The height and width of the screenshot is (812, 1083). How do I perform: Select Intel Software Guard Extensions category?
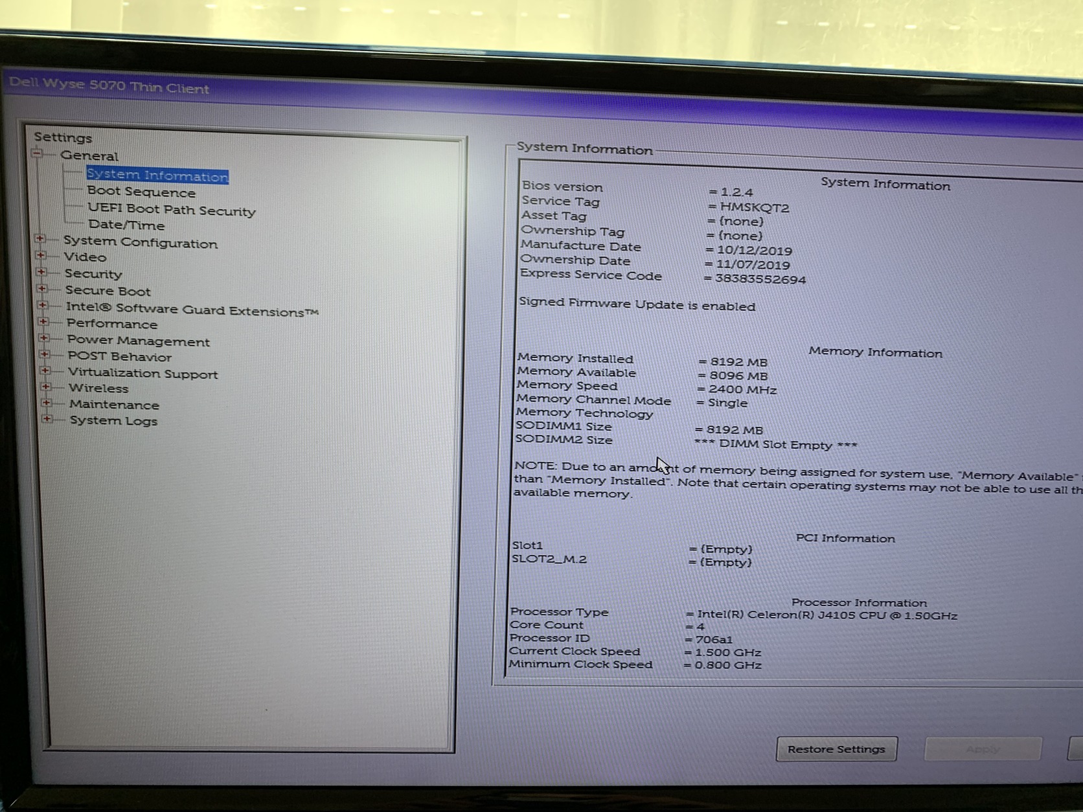tap(192, 310)
